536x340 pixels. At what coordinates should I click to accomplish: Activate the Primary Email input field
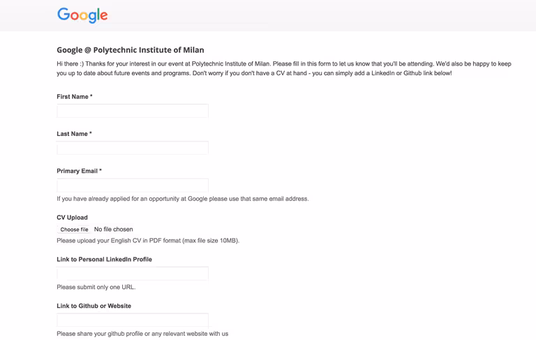click(133, 185)
